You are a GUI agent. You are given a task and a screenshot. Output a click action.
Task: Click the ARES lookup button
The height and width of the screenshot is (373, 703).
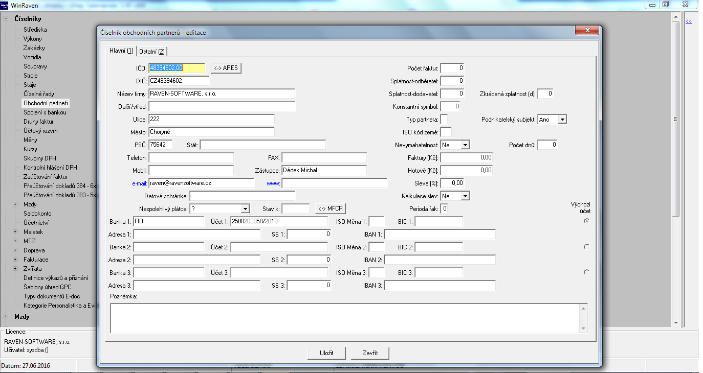point(226,68)
